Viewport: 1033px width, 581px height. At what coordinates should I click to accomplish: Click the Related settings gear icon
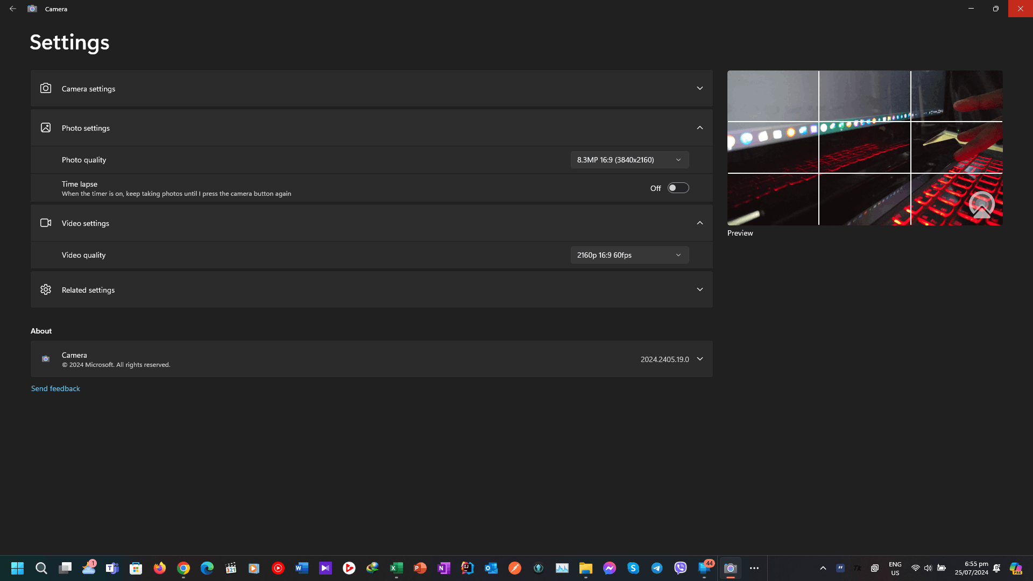[x=46, y=289]
